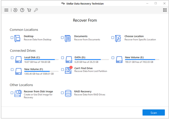The image size is (169, 119).
Task: Click the 'Desktop' label
Action: [x=29, y=36]
